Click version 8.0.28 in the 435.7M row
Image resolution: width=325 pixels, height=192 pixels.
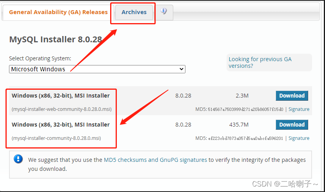(x=183, y=125)
